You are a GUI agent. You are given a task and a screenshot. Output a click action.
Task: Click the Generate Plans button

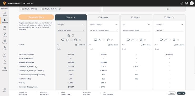[x=36, y=17]
